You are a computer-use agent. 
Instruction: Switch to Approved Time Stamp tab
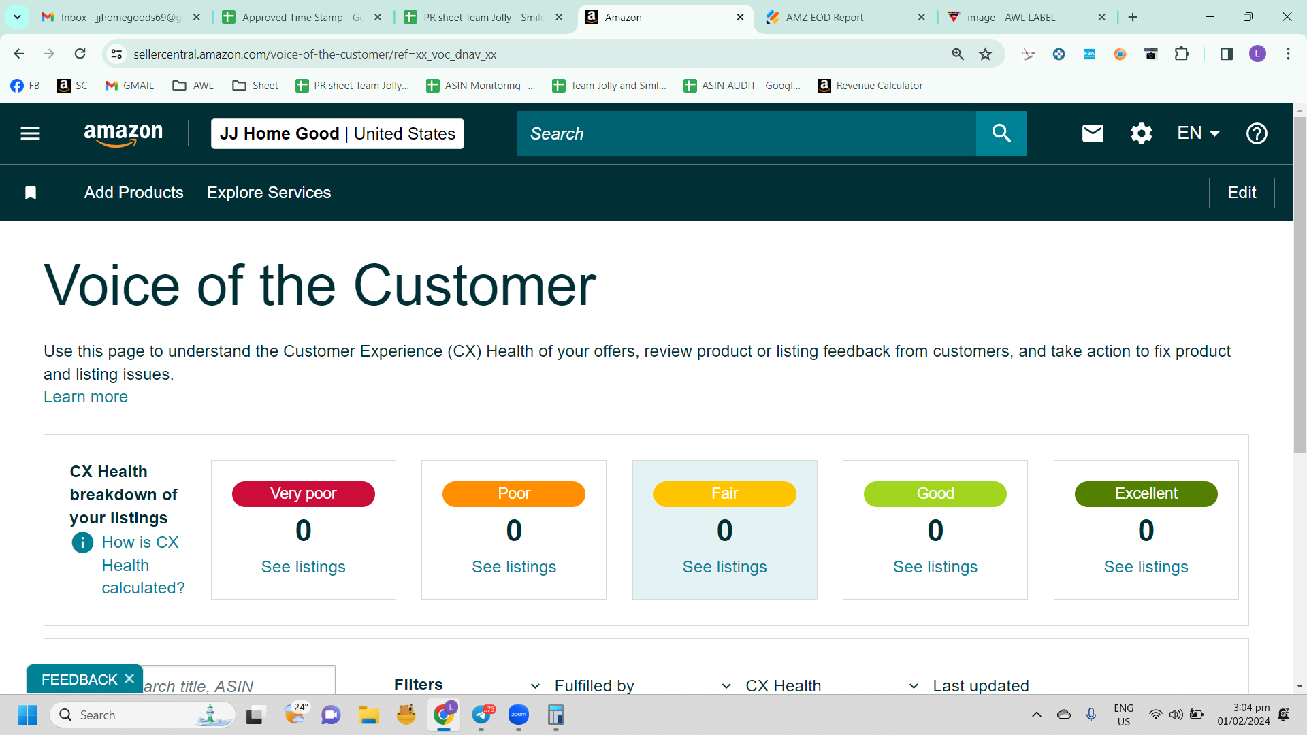pos(302,17)
